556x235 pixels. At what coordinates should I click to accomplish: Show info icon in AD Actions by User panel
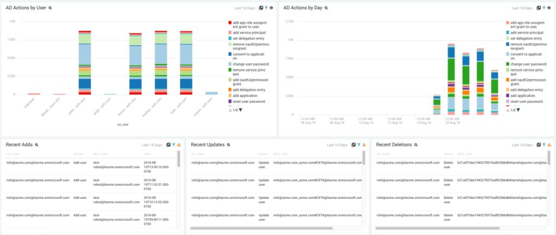(x=271, y=8)
